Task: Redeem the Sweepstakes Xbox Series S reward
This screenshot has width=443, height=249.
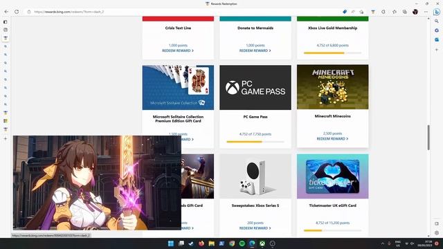Action: [255, 228]
